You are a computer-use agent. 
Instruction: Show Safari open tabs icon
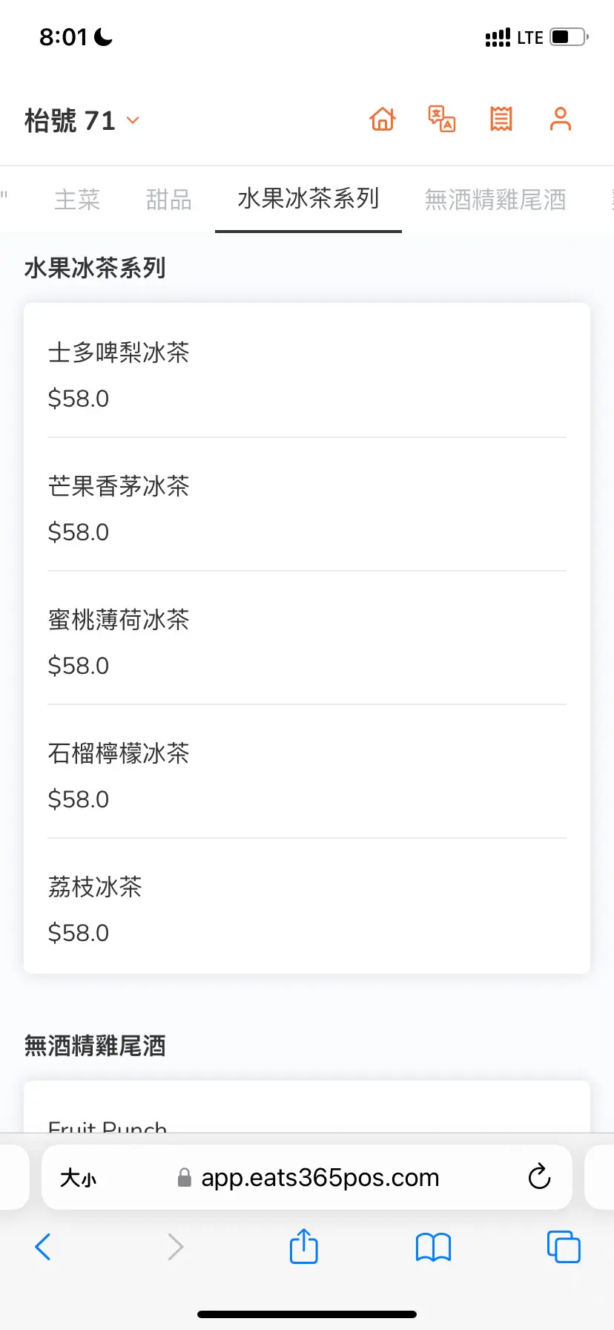pos(564,1247)
